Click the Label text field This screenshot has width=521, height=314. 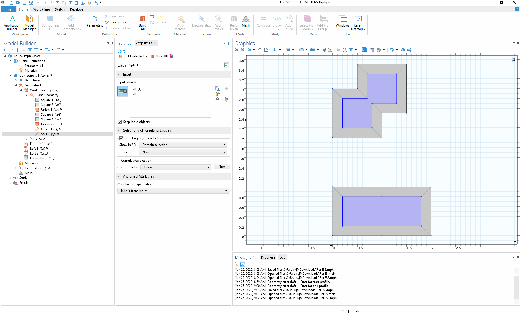(x=175, y=65)
